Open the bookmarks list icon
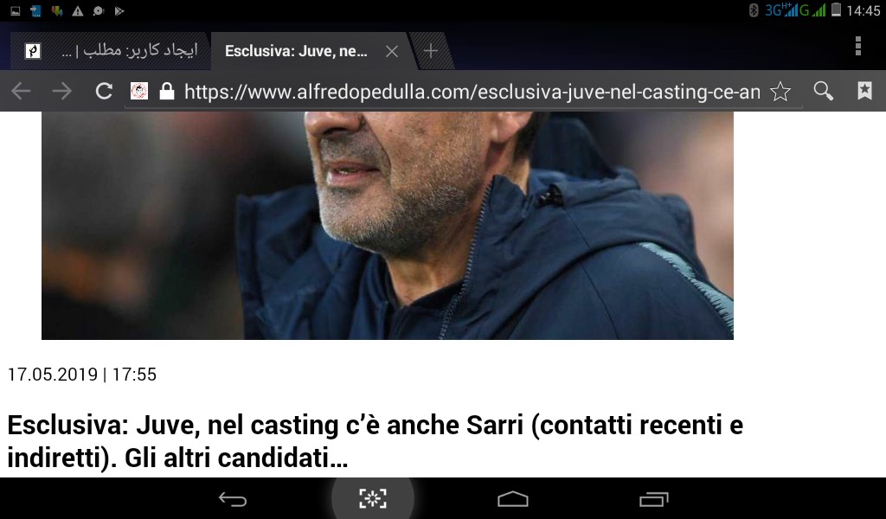Screen dimensions: 886x519 coord(864,91)
